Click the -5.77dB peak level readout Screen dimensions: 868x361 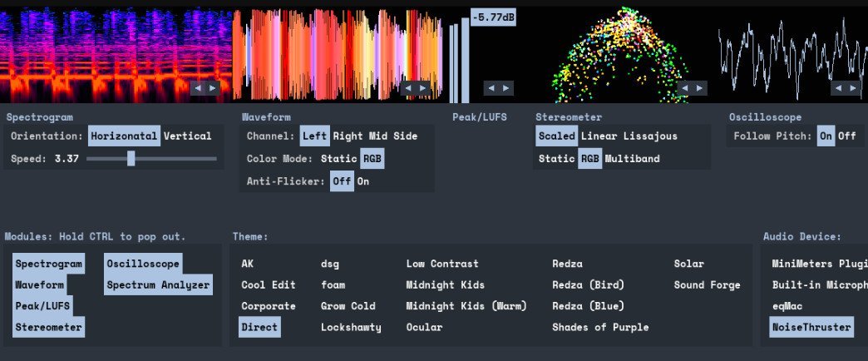pos(493,17)
